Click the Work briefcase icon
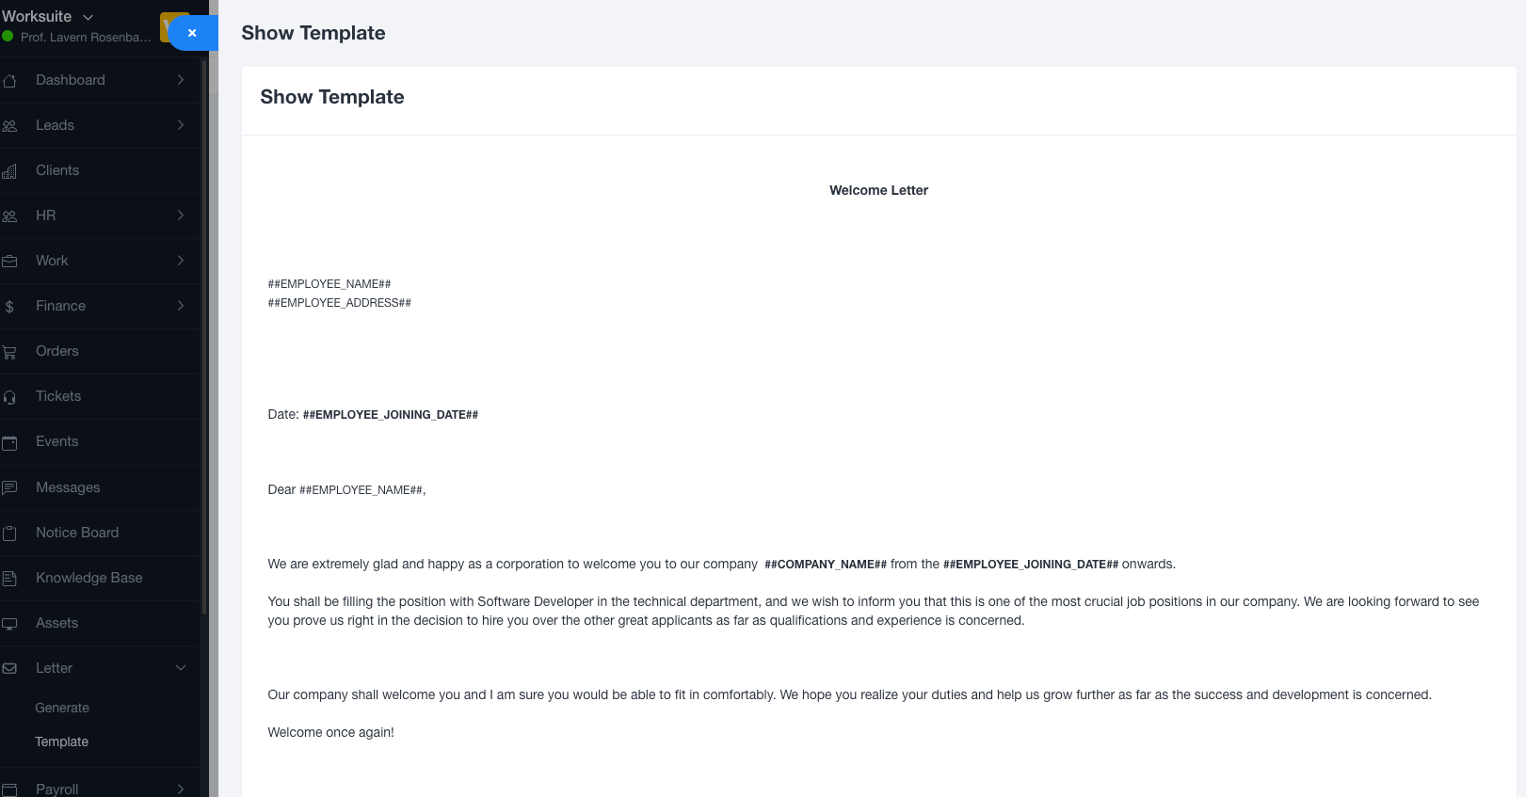The image size is (1526, 797). coord(9,262)
